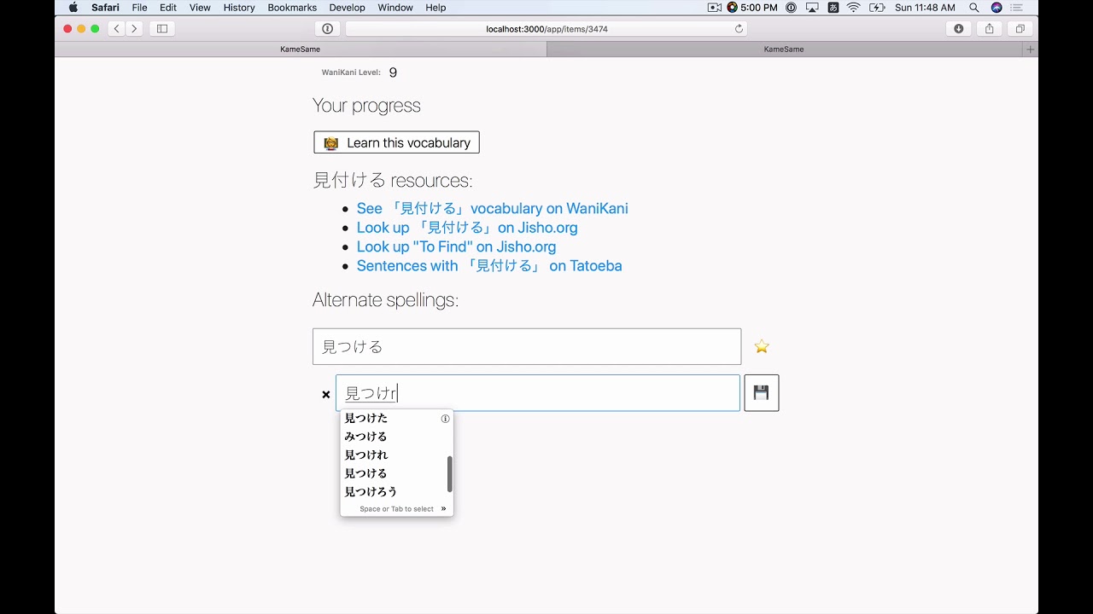
Task: Click the Safari back arrow
Action: (117, 28)
